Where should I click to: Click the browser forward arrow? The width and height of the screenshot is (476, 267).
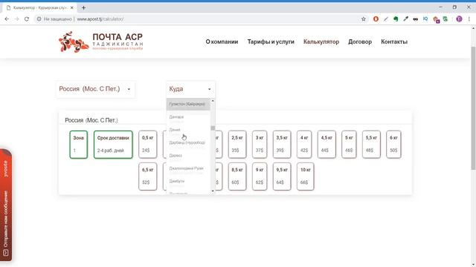[x=16, y=19]
